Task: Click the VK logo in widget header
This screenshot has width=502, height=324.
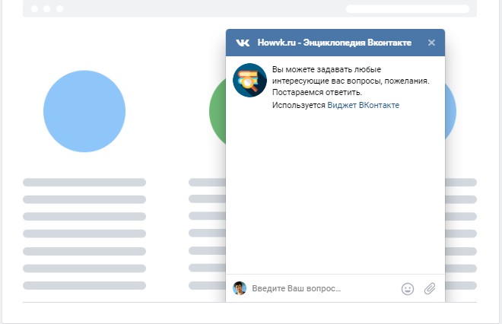Action: [x=243, y=43]
